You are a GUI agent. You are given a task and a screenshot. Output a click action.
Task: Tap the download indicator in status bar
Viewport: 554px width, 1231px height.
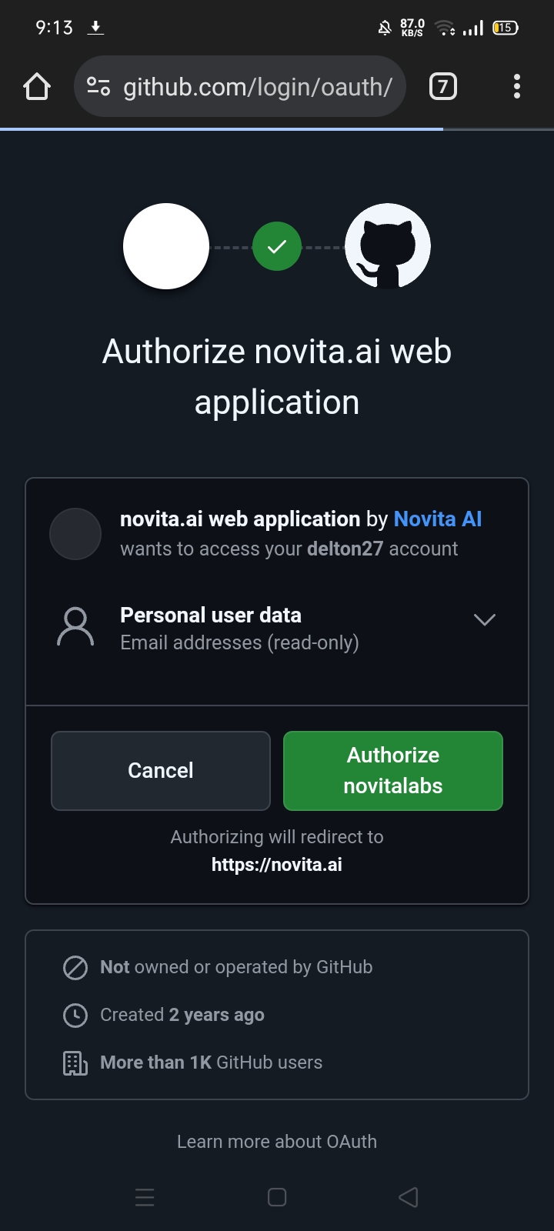click(95, 28)
